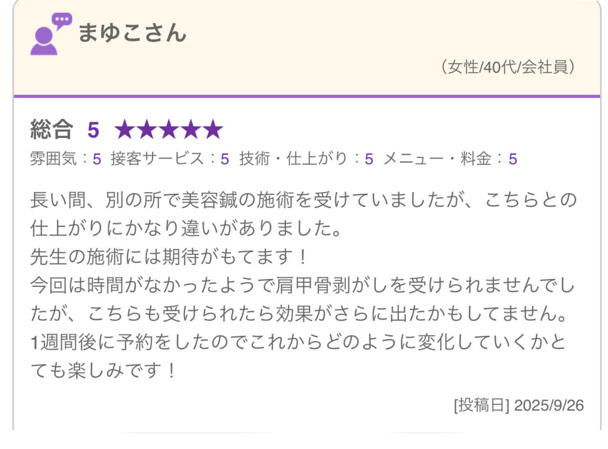Click the middle (third) rating star
The height and width of the screenshot is (449, 608).
(x=169, y=130)
